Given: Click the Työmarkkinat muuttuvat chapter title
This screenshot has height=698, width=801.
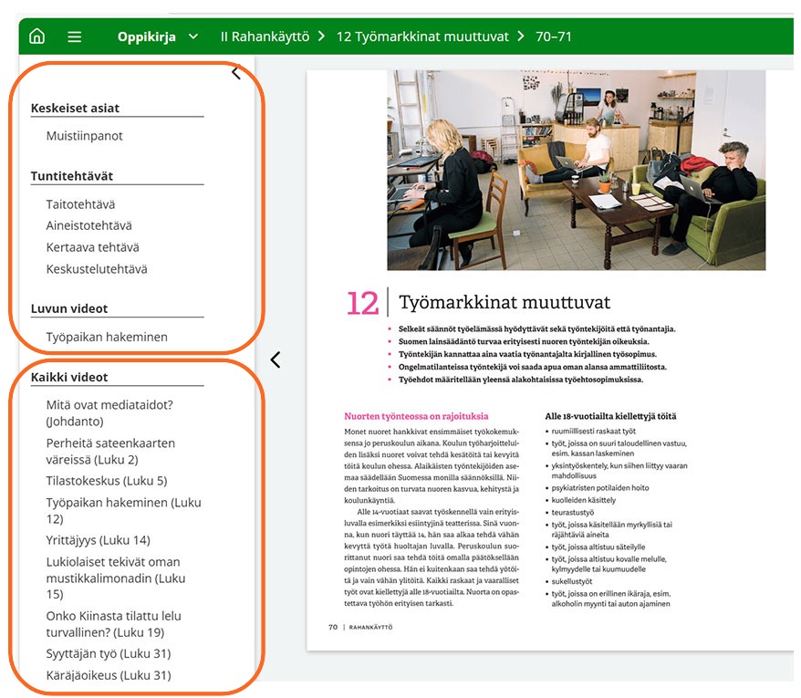Looking at the screenshot, I should coord(505,302).
